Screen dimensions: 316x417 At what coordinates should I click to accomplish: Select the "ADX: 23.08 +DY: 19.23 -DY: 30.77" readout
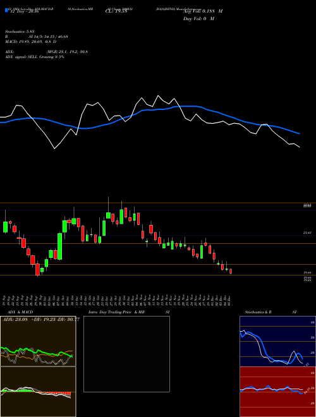41,320
